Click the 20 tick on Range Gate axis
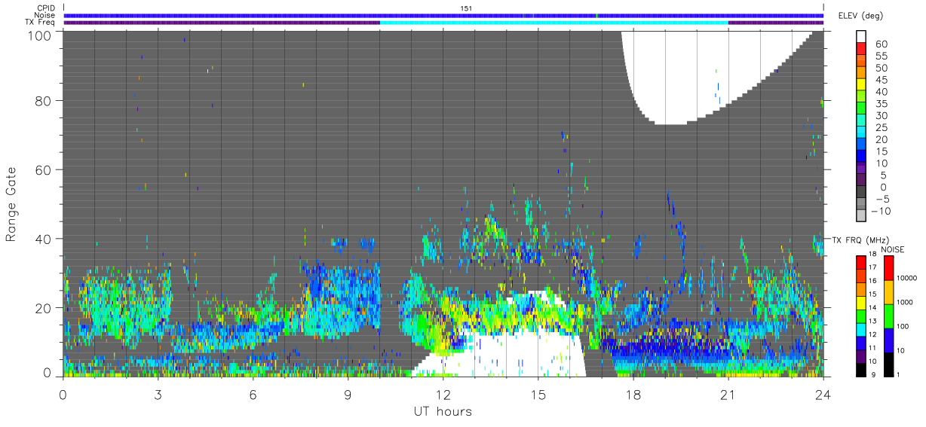This screenshot has height=427, width=926. (44, 308)
